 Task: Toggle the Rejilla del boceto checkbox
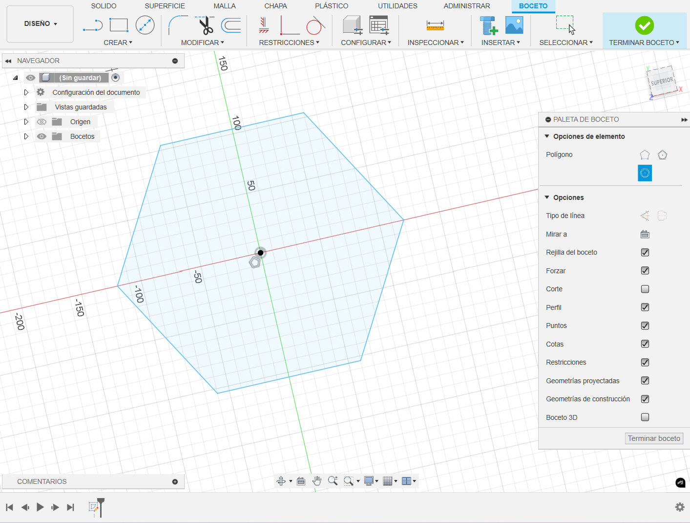(645, 252)
